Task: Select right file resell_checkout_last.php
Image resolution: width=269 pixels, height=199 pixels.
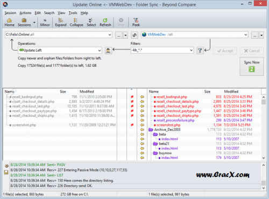Action: point(175,106)
